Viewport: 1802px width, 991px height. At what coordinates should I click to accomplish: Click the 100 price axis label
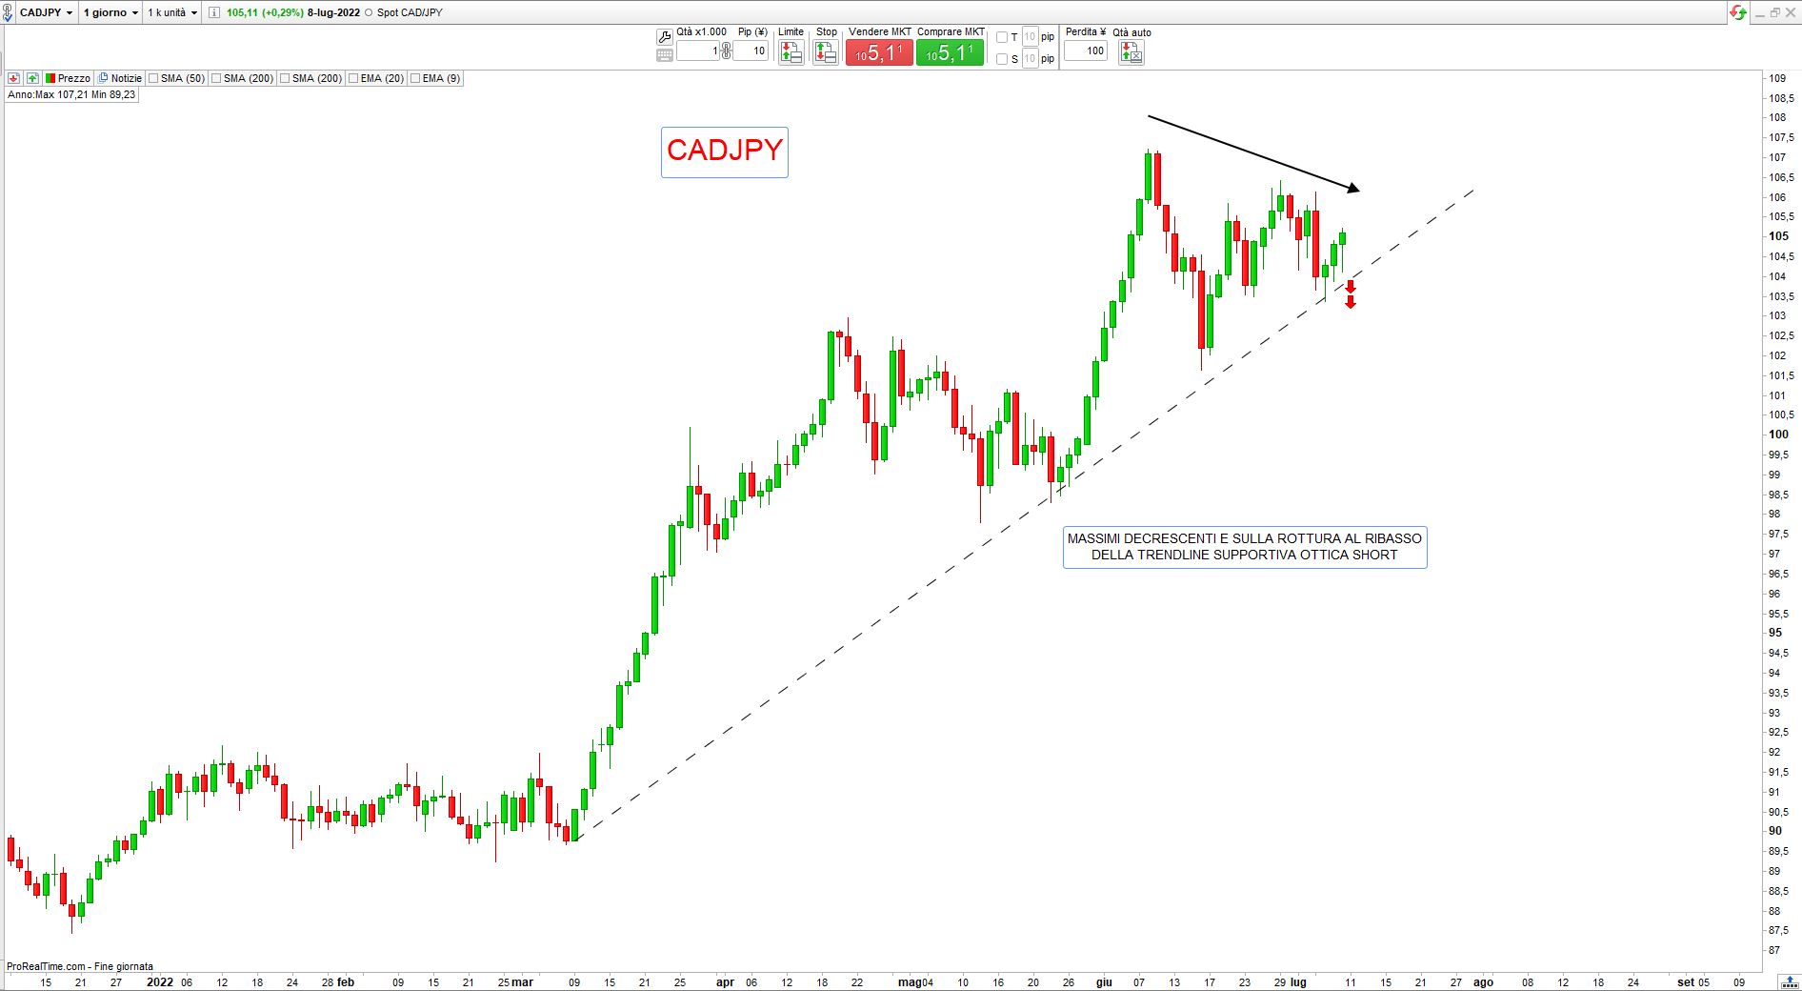(1778, 435)
